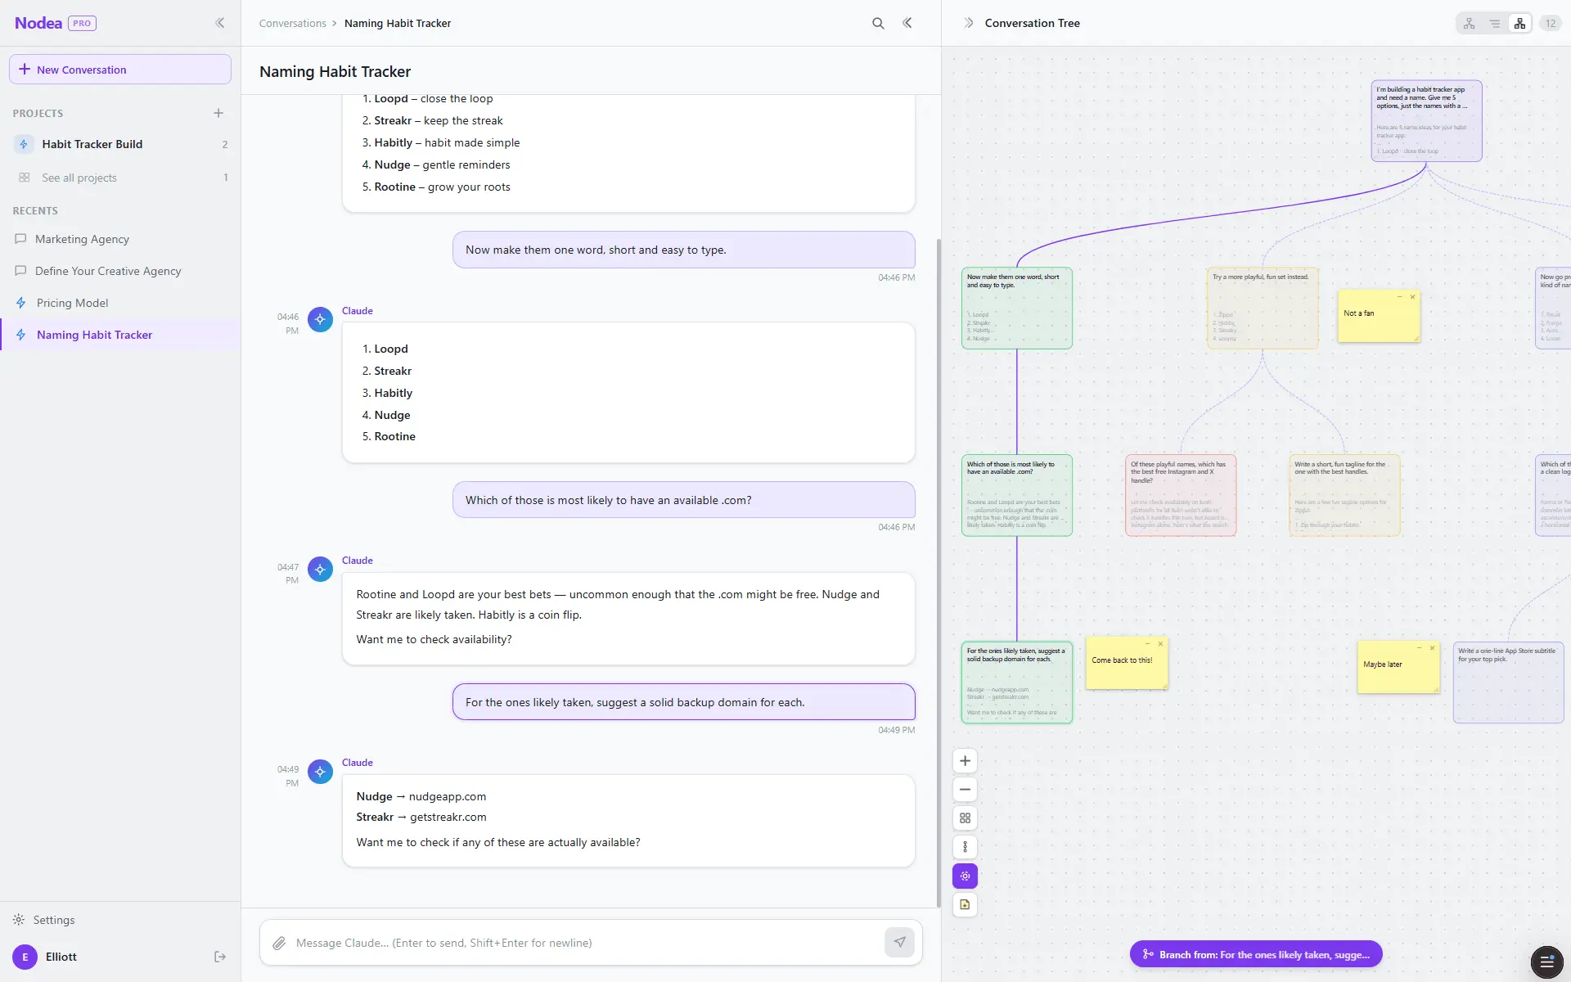Minimize the 'Come back to this!' sticky note
This screenshot has width=1571, height=982.
tap(1147, 644)
